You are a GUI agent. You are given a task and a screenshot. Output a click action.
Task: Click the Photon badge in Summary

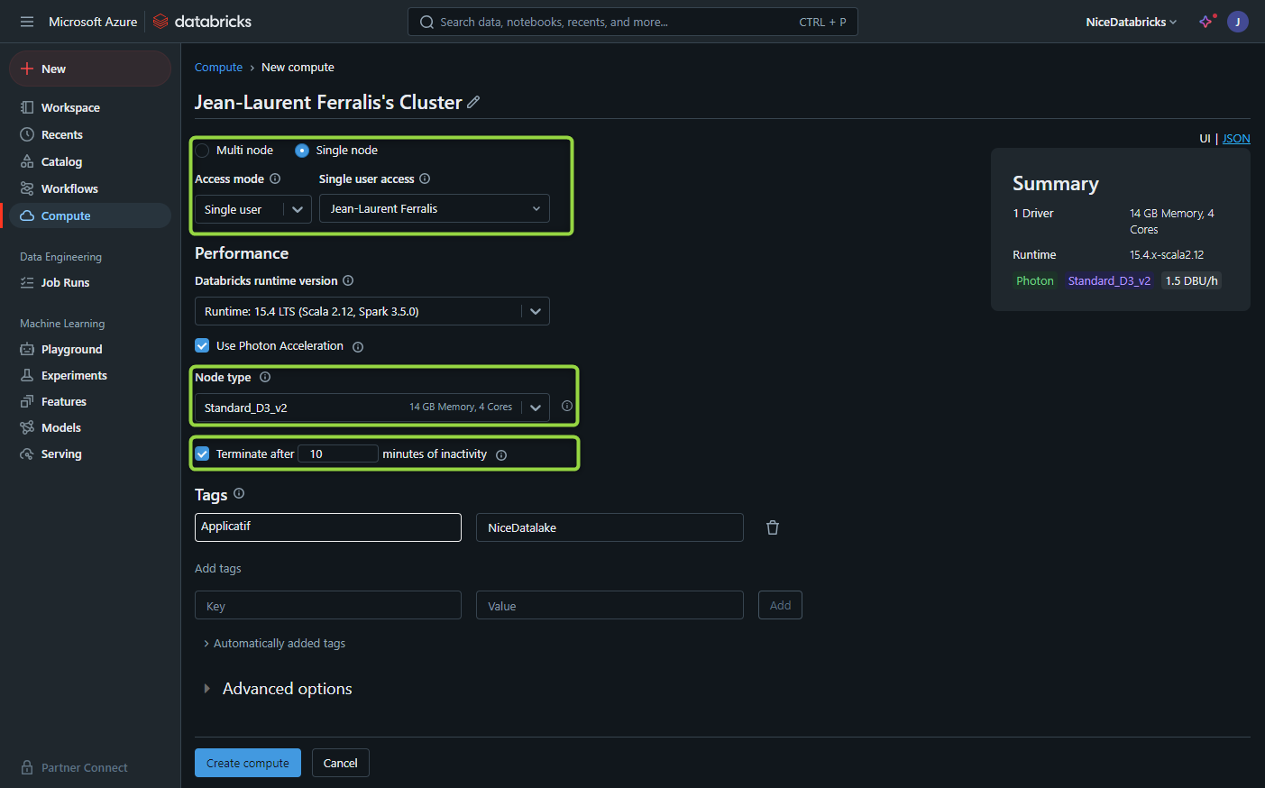[x=1035, y=280]
